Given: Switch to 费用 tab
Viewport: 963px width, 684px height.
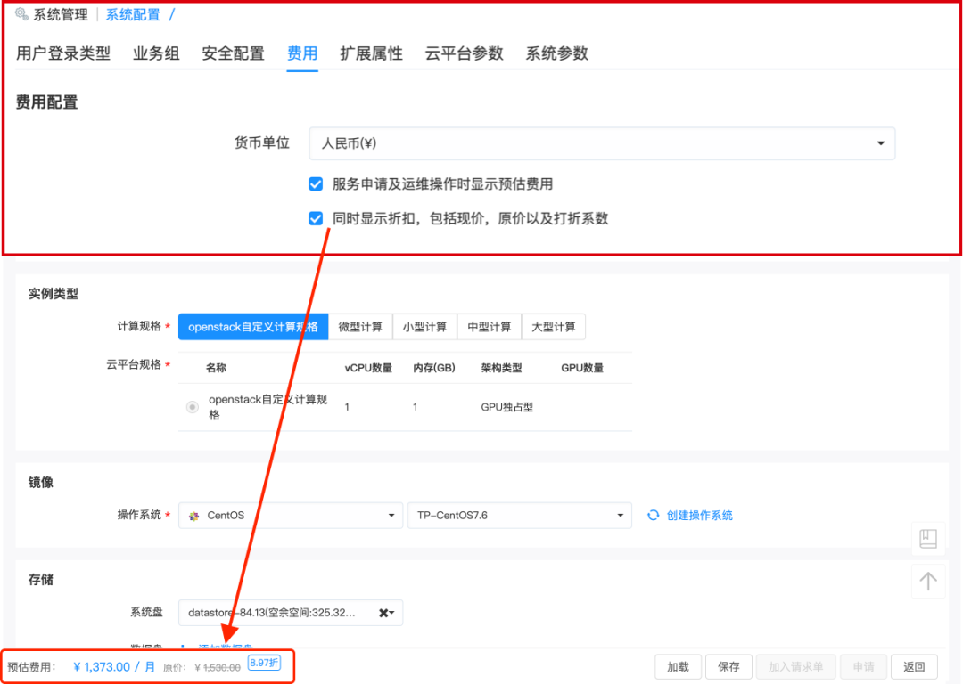Looking at the screenshot, I should pyautogui.click(x=302, y=53).
